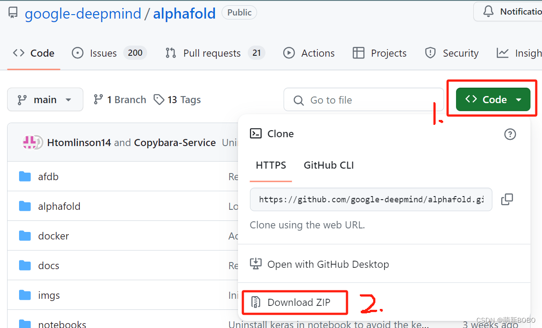542x328 pixels.
Task: Click the imgs folder icon
Action: click(25, 295)
